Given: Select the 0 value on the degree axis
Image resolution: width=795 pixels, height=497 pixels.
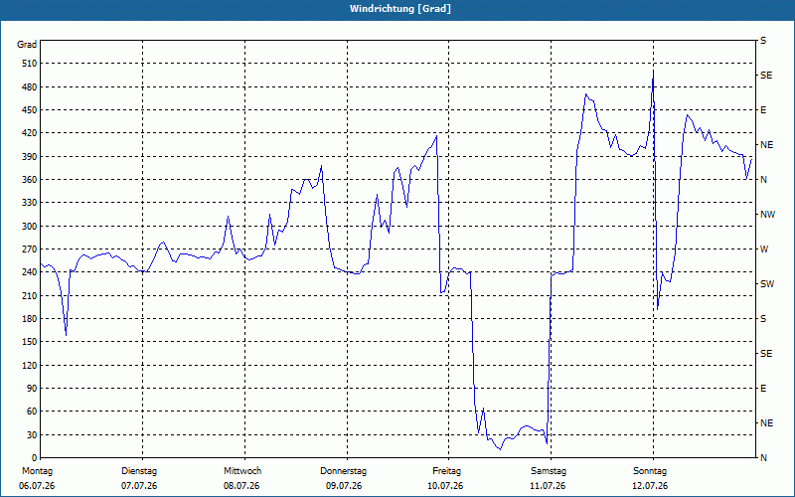Looking at the screenshot, I should click(x=35, y=458).
